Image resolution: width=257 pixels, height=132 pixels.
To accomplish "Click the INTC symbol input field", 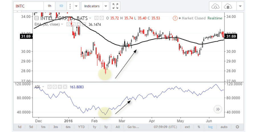I will (29, 6).
